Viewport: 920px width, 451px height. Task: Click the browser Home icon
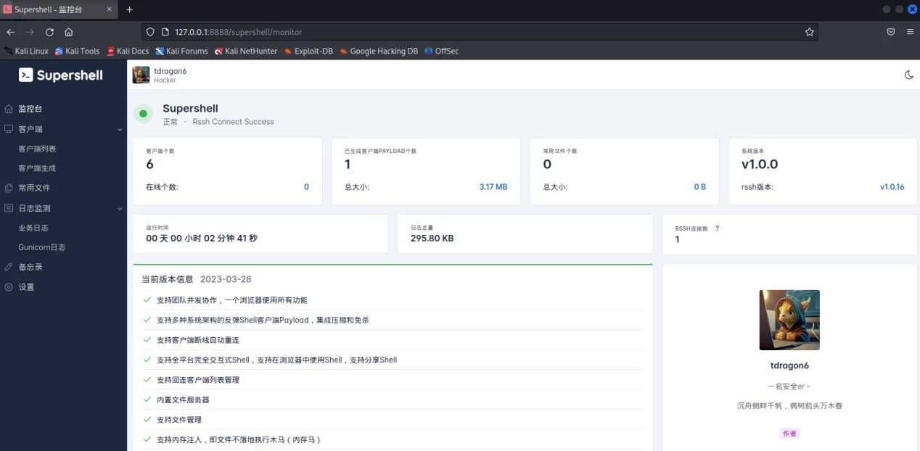68,32
